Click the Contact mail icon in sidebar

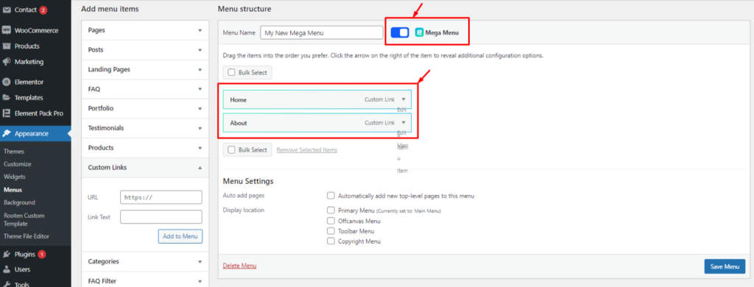(x=7, y=10)
